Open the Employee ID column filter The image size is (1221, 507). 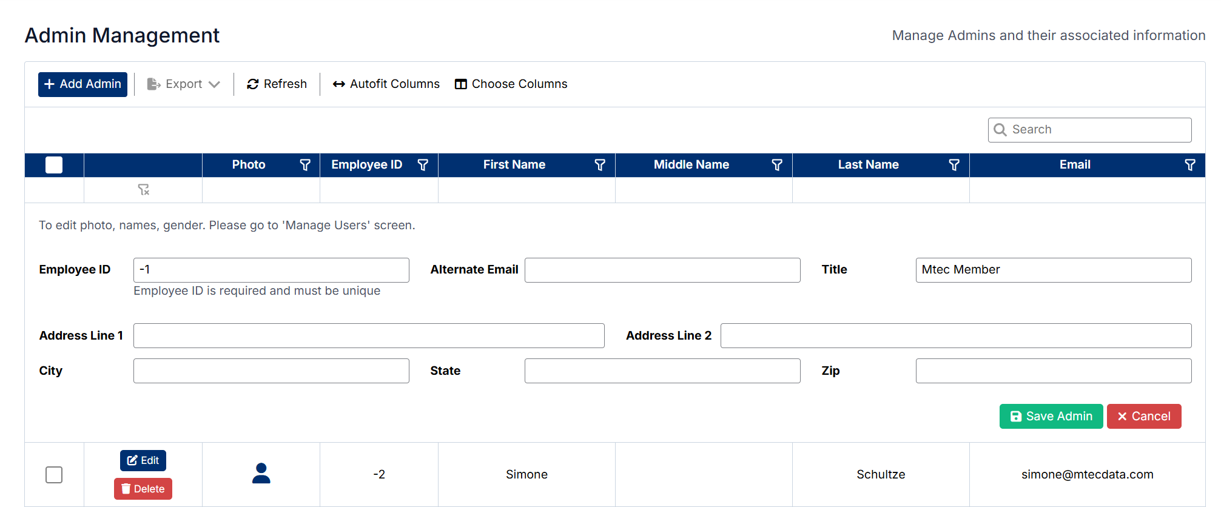423,165
